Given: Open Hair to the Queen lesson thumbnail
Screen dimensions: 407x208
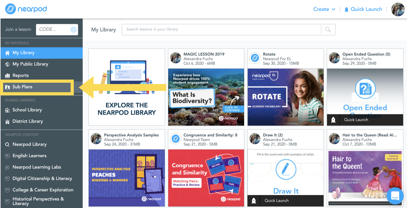Looking at the screenshot, I should [365, 178].
